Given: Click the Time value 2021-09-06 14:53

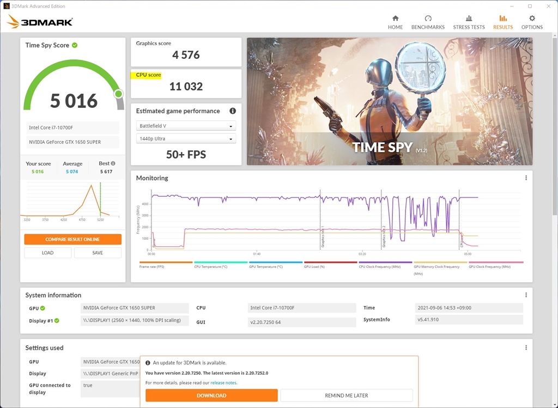Looking at the screenshot, I should [x=469, y=308].
